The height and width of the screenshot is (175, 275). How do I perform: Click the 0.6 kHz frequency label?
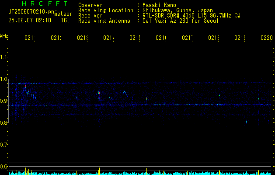click(3, 166)
